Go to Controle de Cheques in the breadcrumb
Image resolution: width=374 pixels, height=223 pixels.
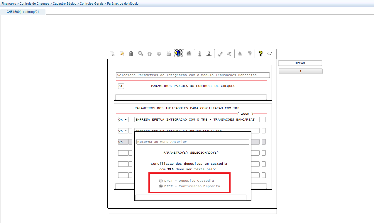(35, 4)
